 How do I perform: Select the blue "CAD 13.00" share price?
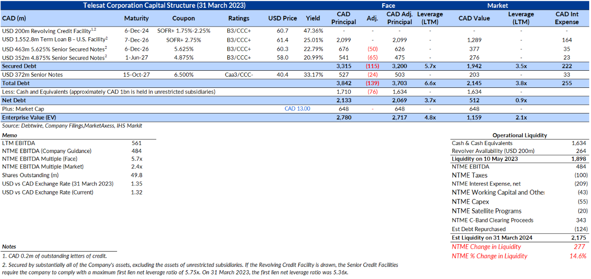coord(297,109)
